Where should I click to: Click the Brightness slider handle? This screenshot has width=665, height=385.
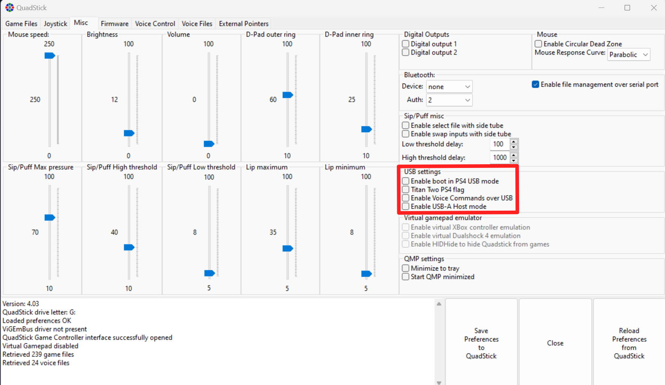(129, 133)
